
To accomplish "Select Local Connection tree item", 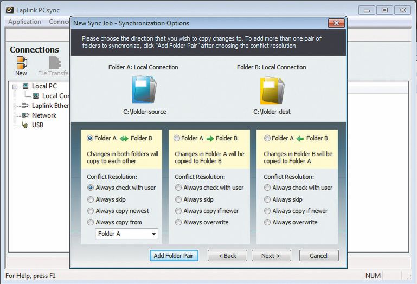I will [56, 96].
